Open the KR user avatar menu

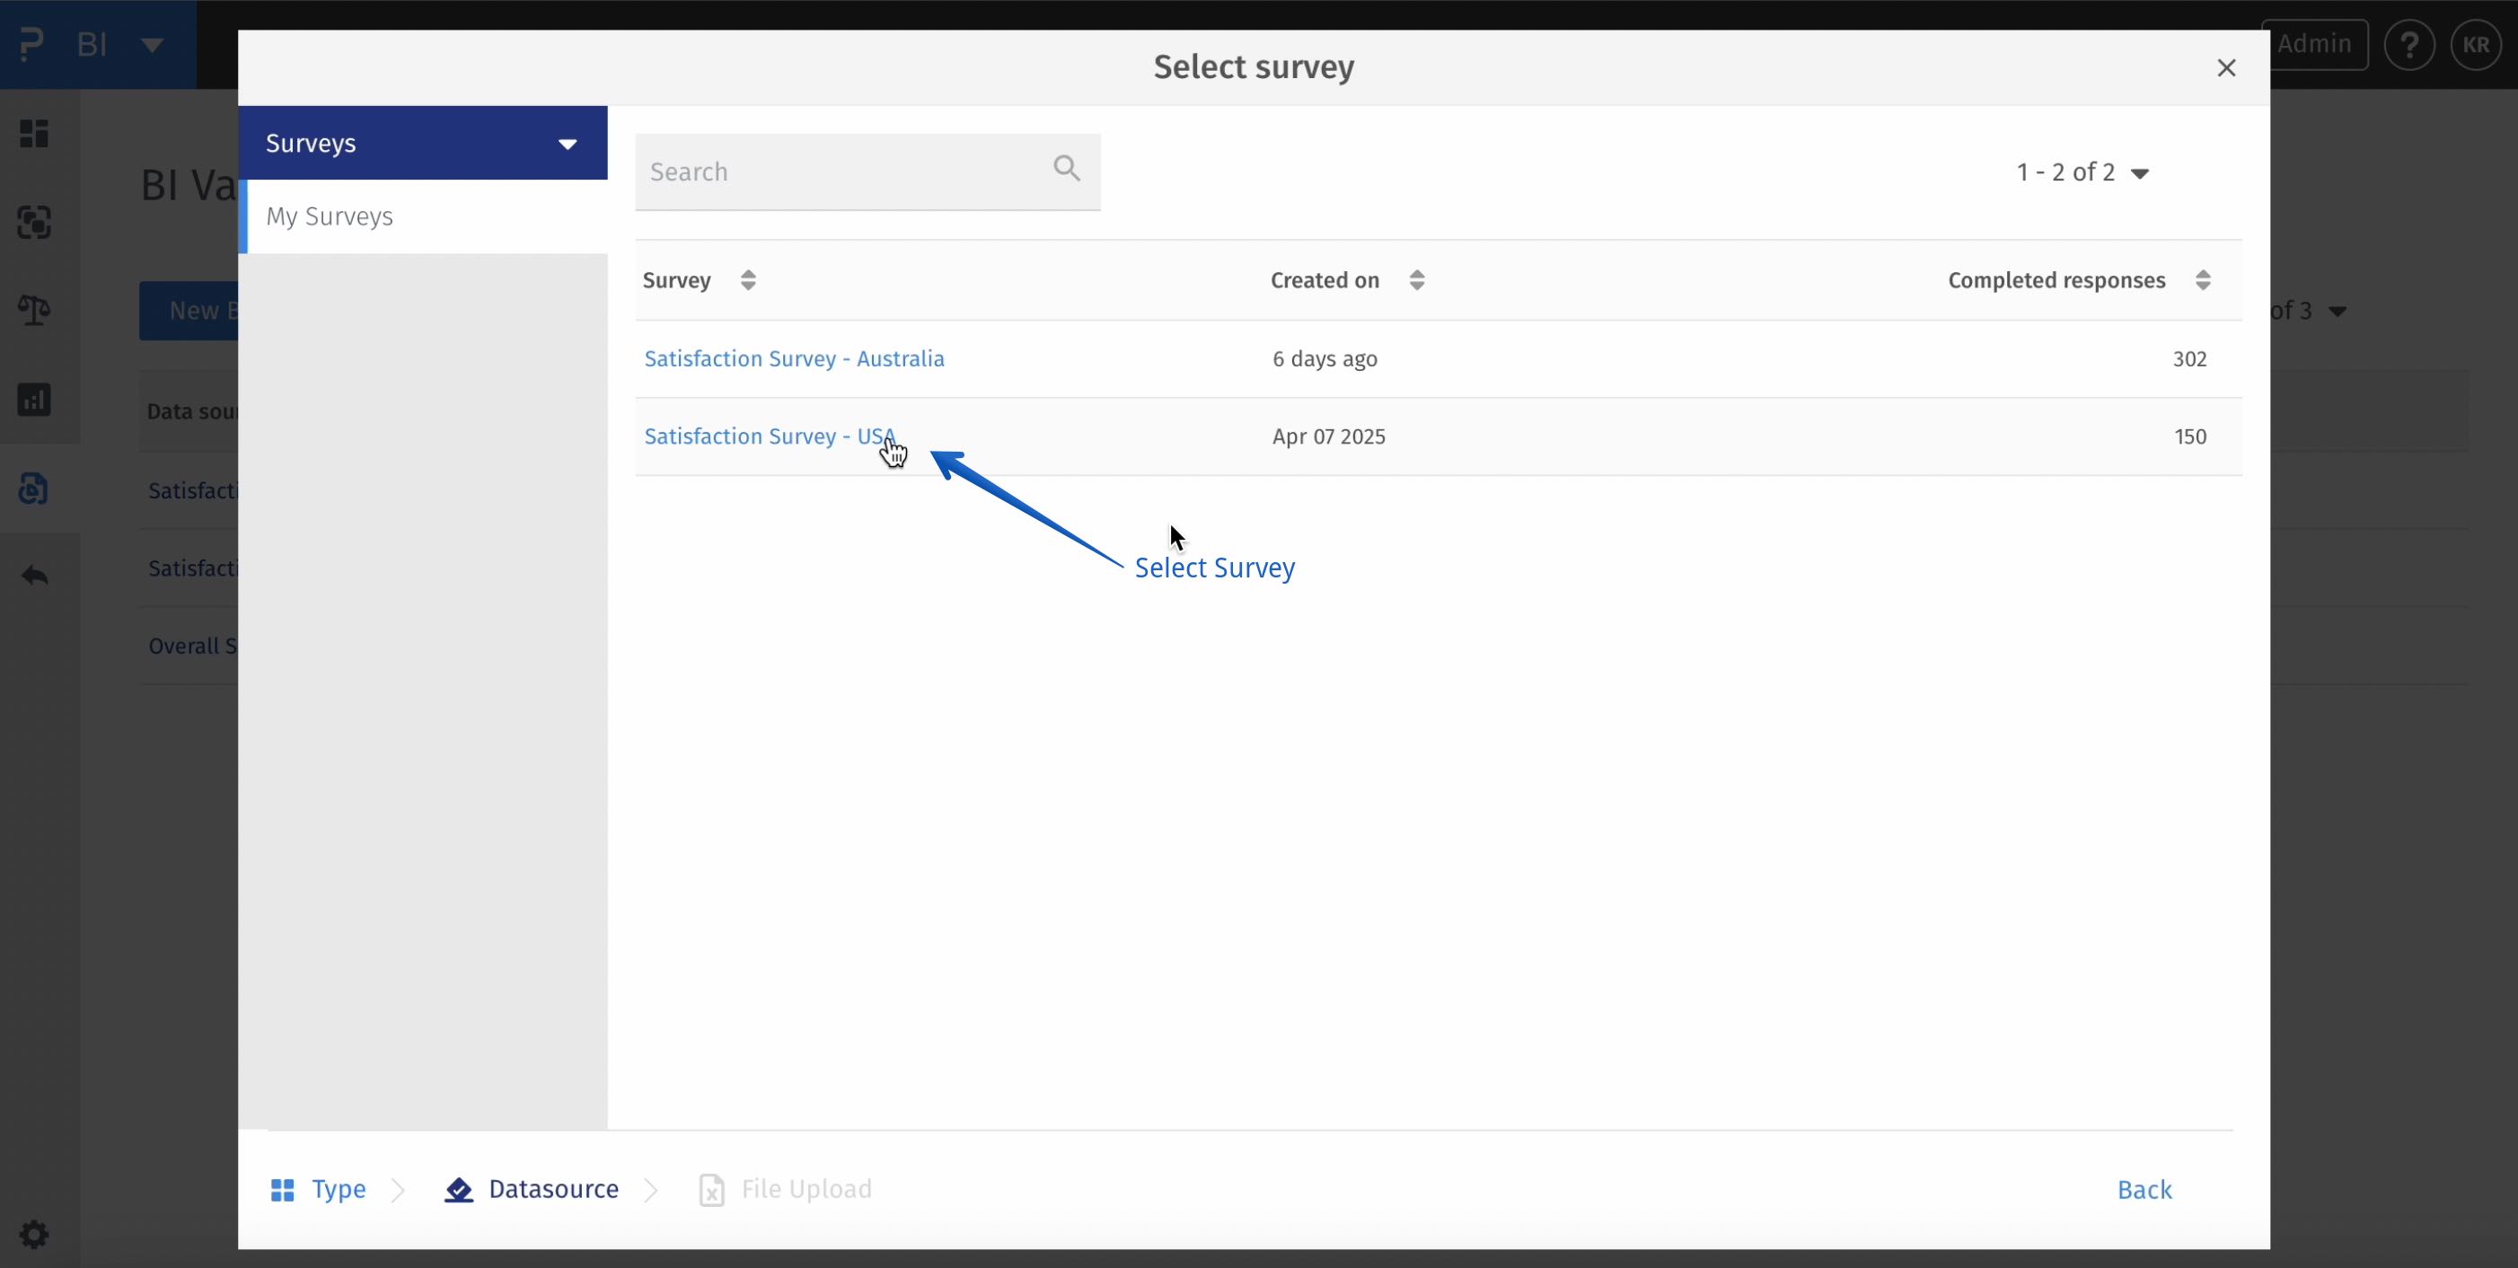[2475, 45]
